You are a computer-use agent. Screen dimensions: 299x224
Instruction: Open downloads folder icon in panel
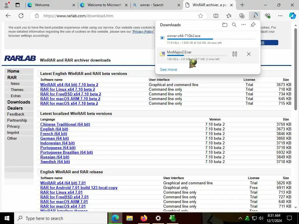(225, 25)
